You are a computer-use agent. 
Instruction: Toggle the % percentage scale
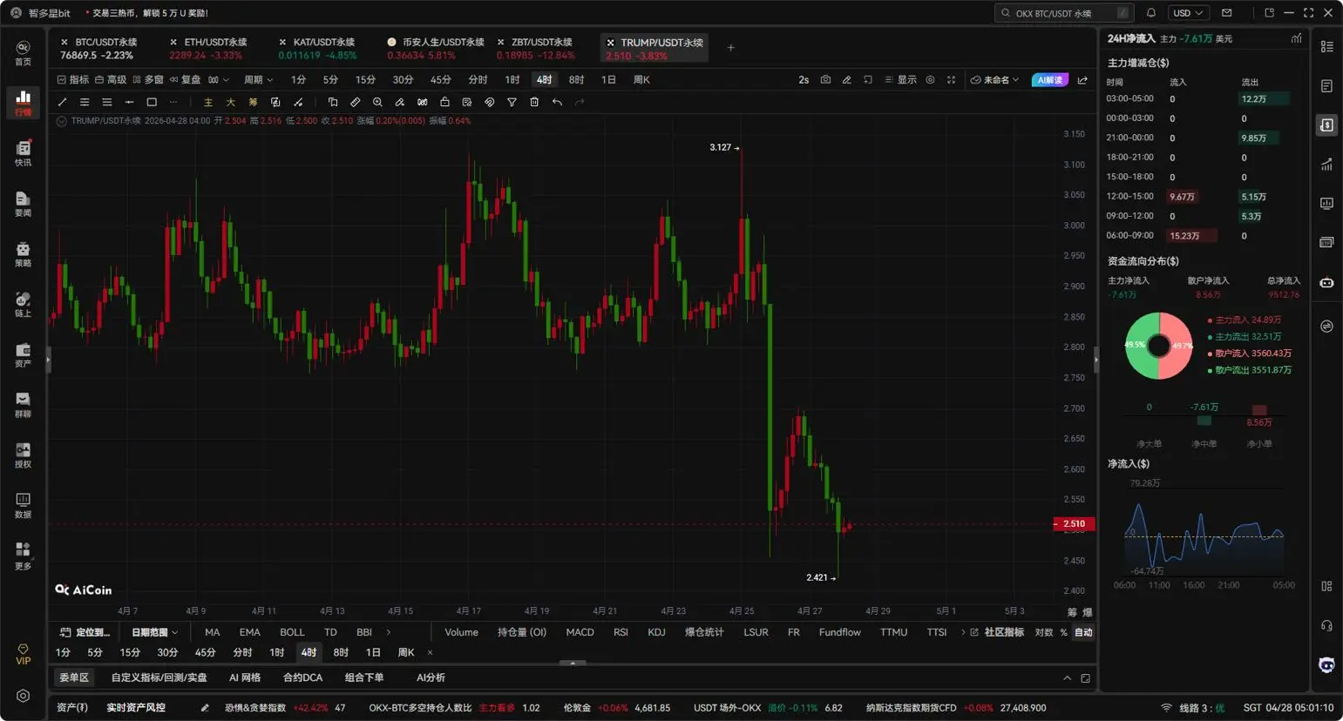[1063, 632]
